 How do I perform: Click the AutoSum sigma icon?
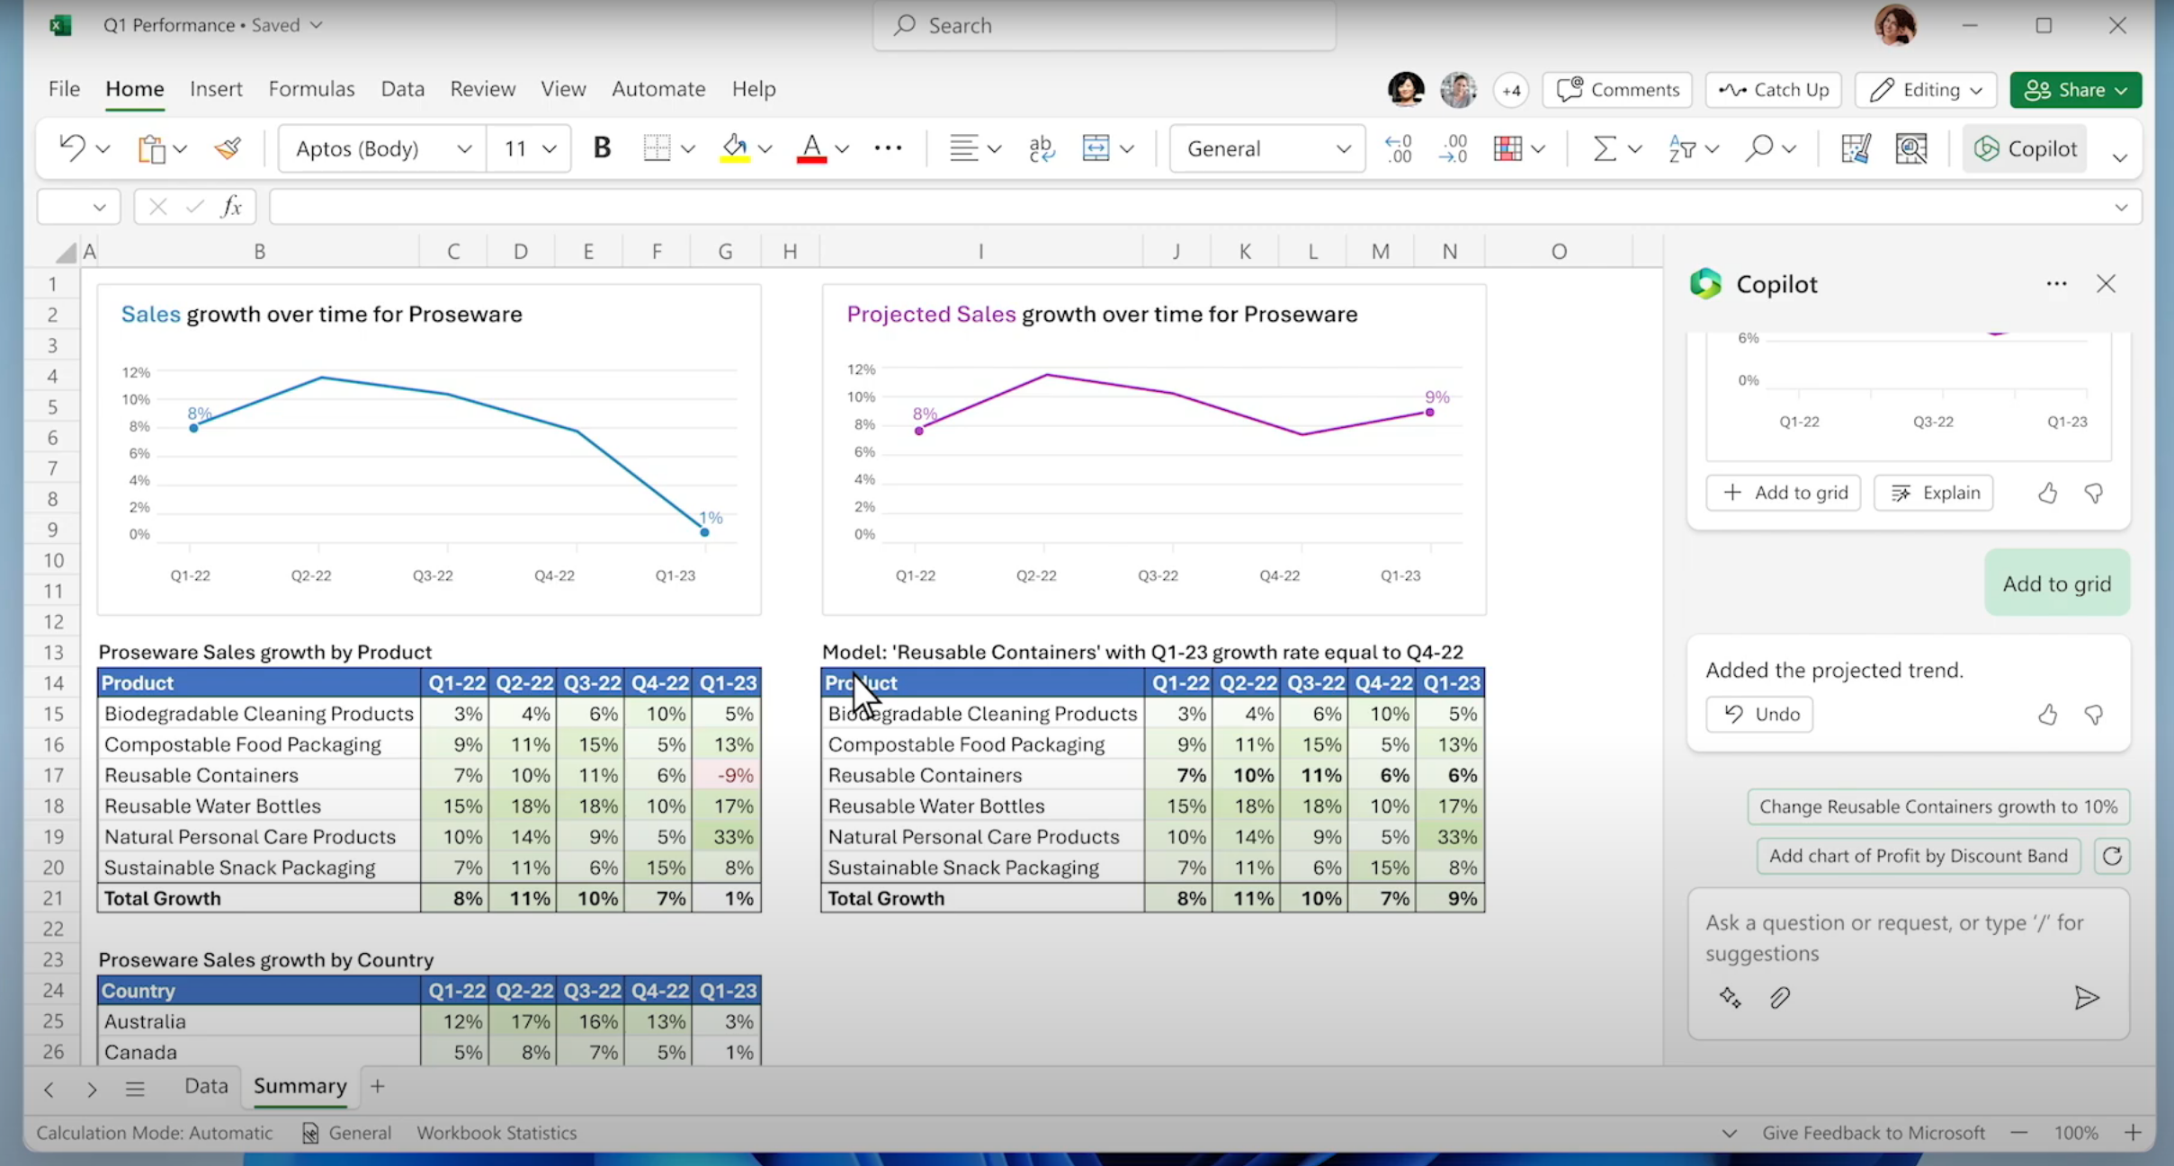click(x=1604, y=148)
